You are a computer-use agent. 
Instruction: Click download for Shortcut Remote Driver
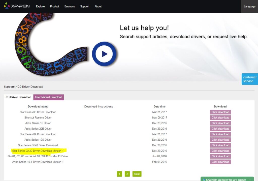point(220,117)
